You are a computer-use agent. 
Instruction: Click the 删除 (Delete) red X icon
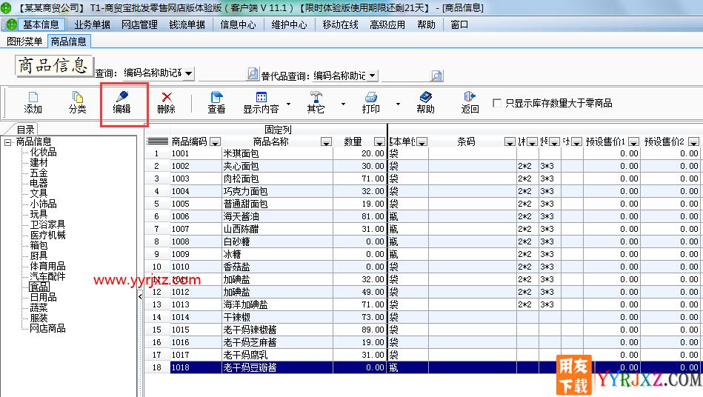pos(167,97)
